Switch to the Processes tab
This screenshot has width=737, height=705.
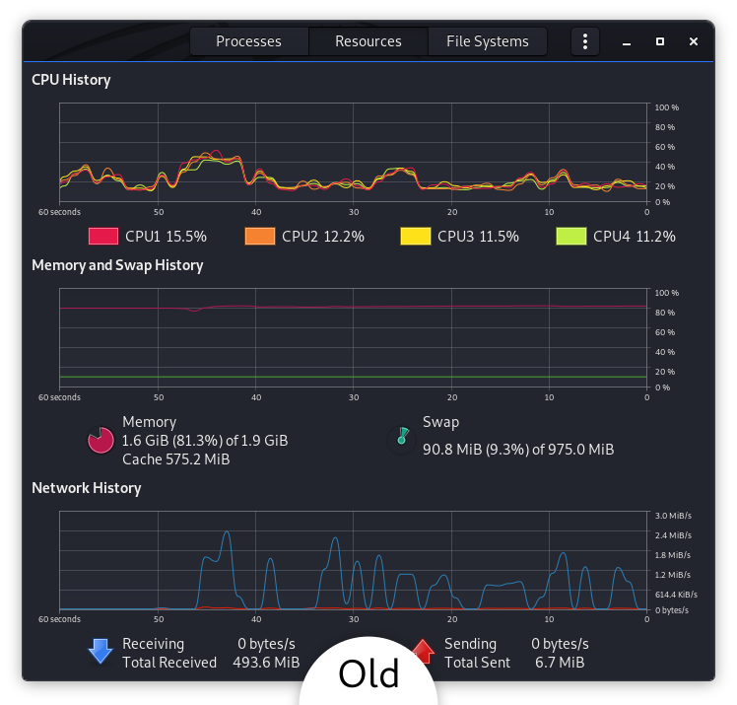(248, 41)
